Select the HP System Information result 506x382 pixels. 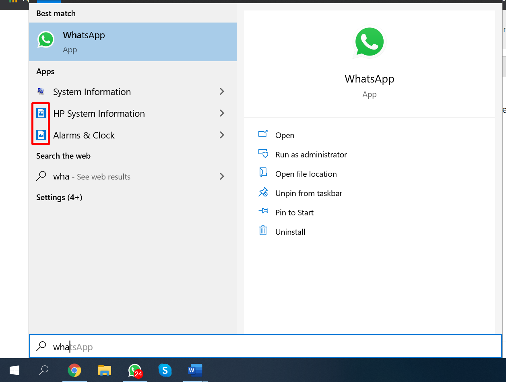pyautogui.click(x=133, y=114)
